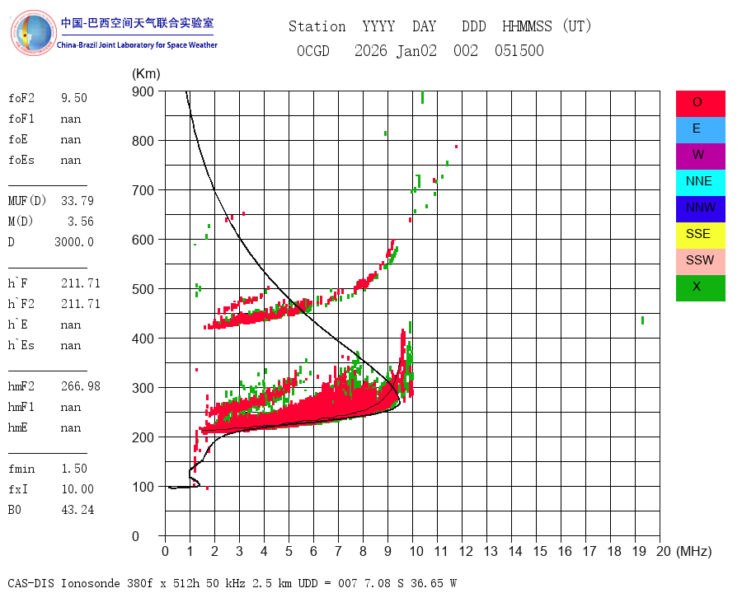Select the D value 3000.0
This screenshot has height=593, width=742.
pyautogui.click(x=74, y=242)
